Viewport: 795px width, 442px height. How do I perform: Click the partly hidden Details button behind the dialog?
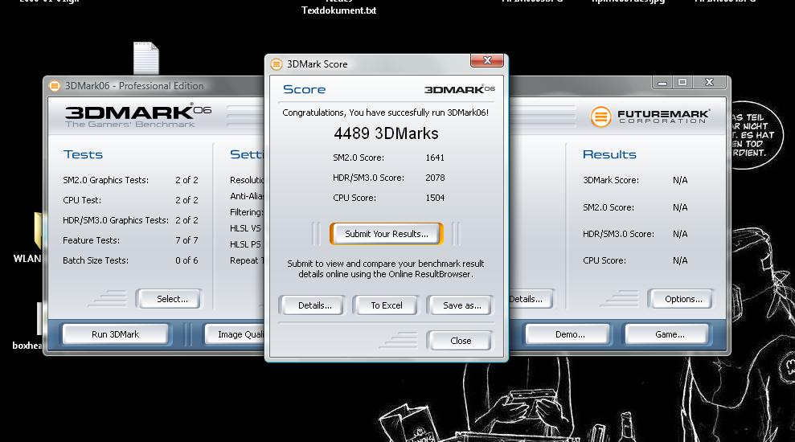(x=531, y=299)
